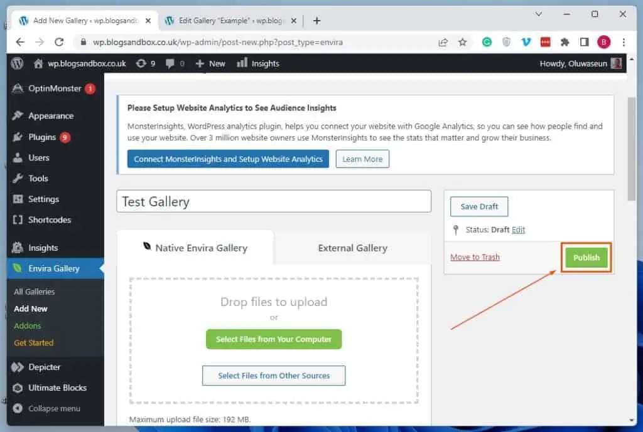The image size is (643, 432).
Task: Switch to the External Gallery tab
Action: pos(352,248)
